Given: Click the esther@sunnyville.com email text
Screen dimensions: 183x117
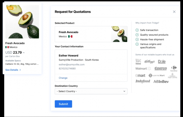Looking at the screenshot, I should pos(72,64).
